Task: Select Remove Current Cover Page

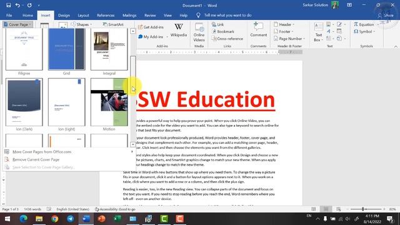Action: point(69,159)
